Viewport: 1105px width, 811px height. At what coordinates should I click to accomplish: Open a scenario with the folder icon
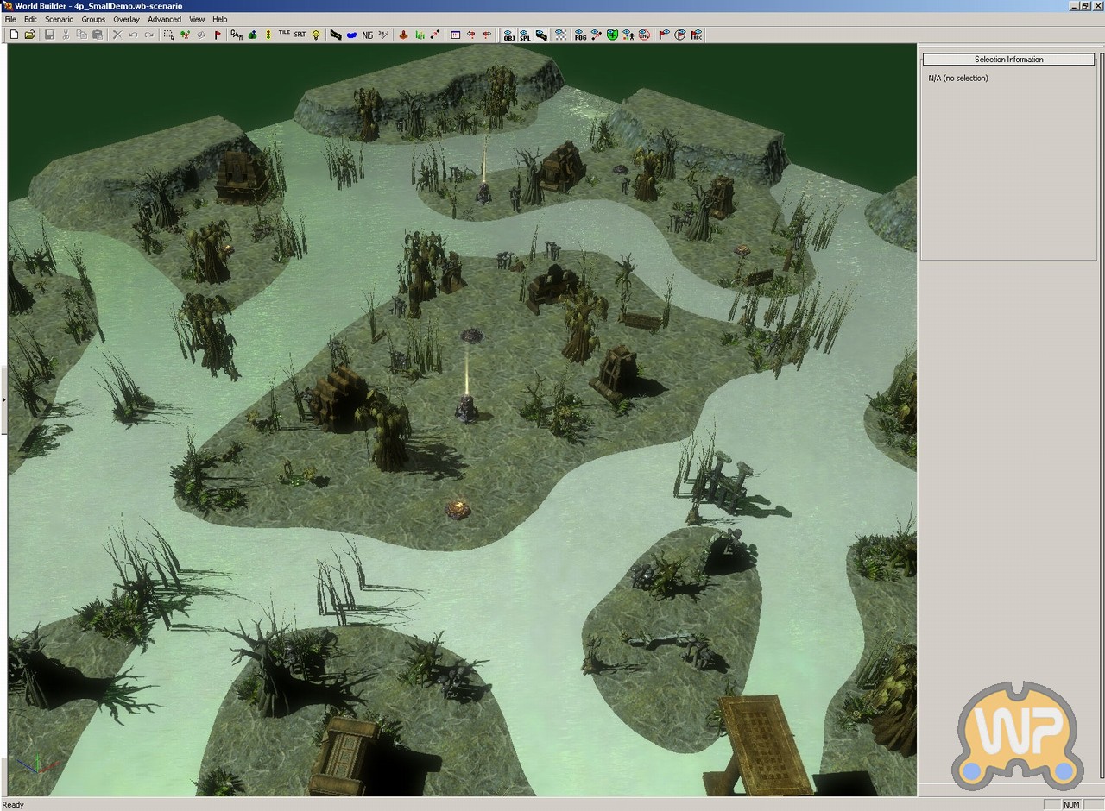(30, 35)
